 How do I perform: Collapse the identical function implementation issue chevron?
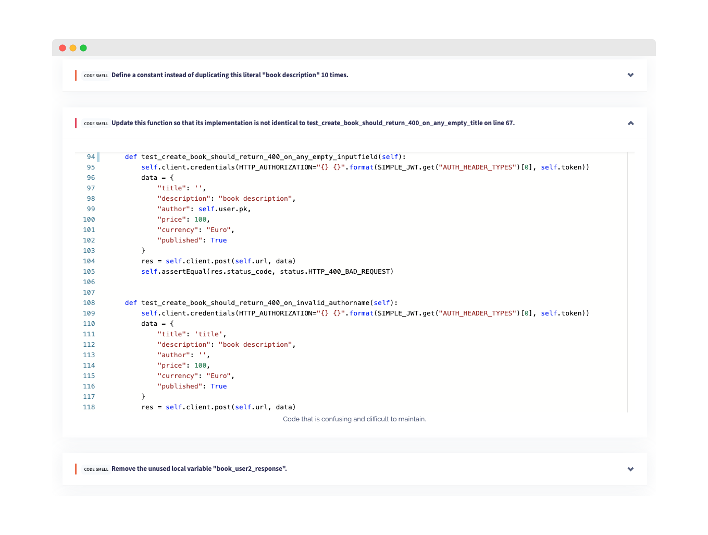tap(630, 123)
